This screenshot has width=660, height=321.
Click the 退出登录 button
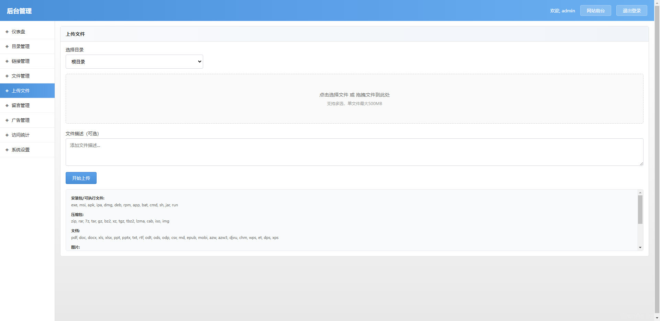(631, 11)
